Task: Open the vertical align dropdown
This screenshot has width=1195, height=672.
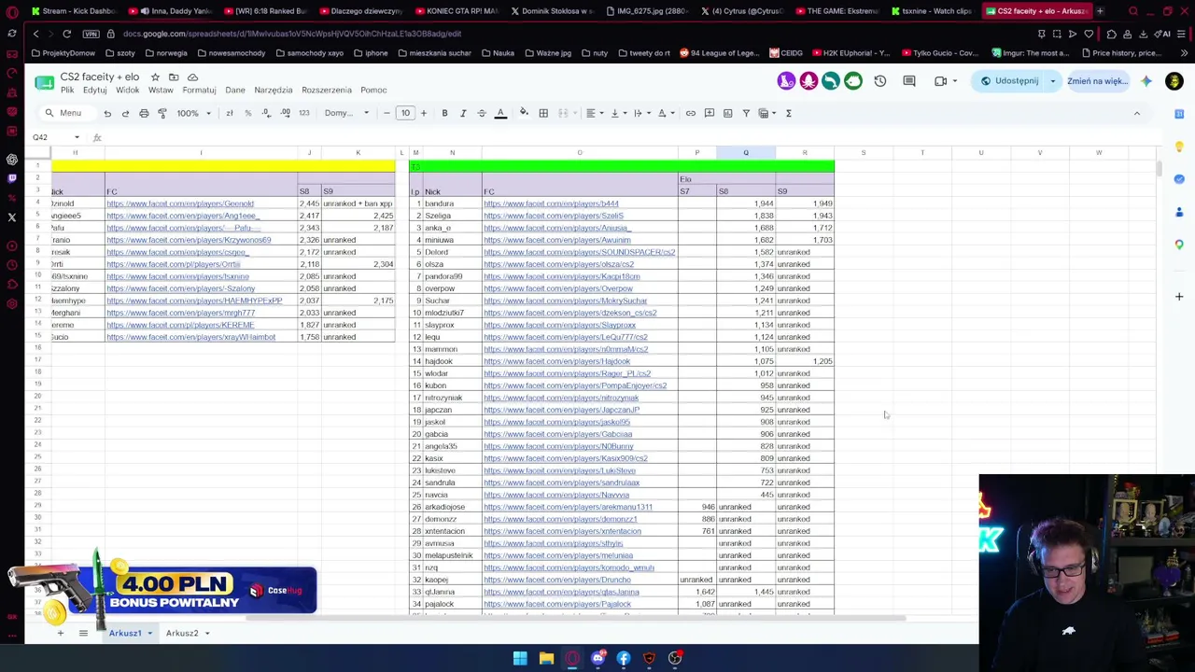Action: point(617,113)
